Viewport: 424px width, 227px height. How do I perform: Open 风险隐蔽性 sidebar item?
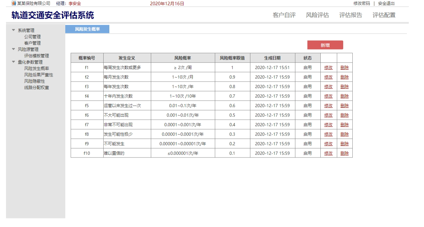(x=35, y=81)
